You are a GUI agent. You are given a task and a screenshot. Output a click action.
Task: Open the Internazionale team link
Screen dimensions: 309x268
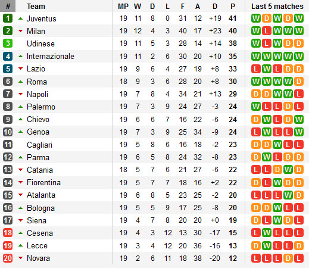pos(51,57)
